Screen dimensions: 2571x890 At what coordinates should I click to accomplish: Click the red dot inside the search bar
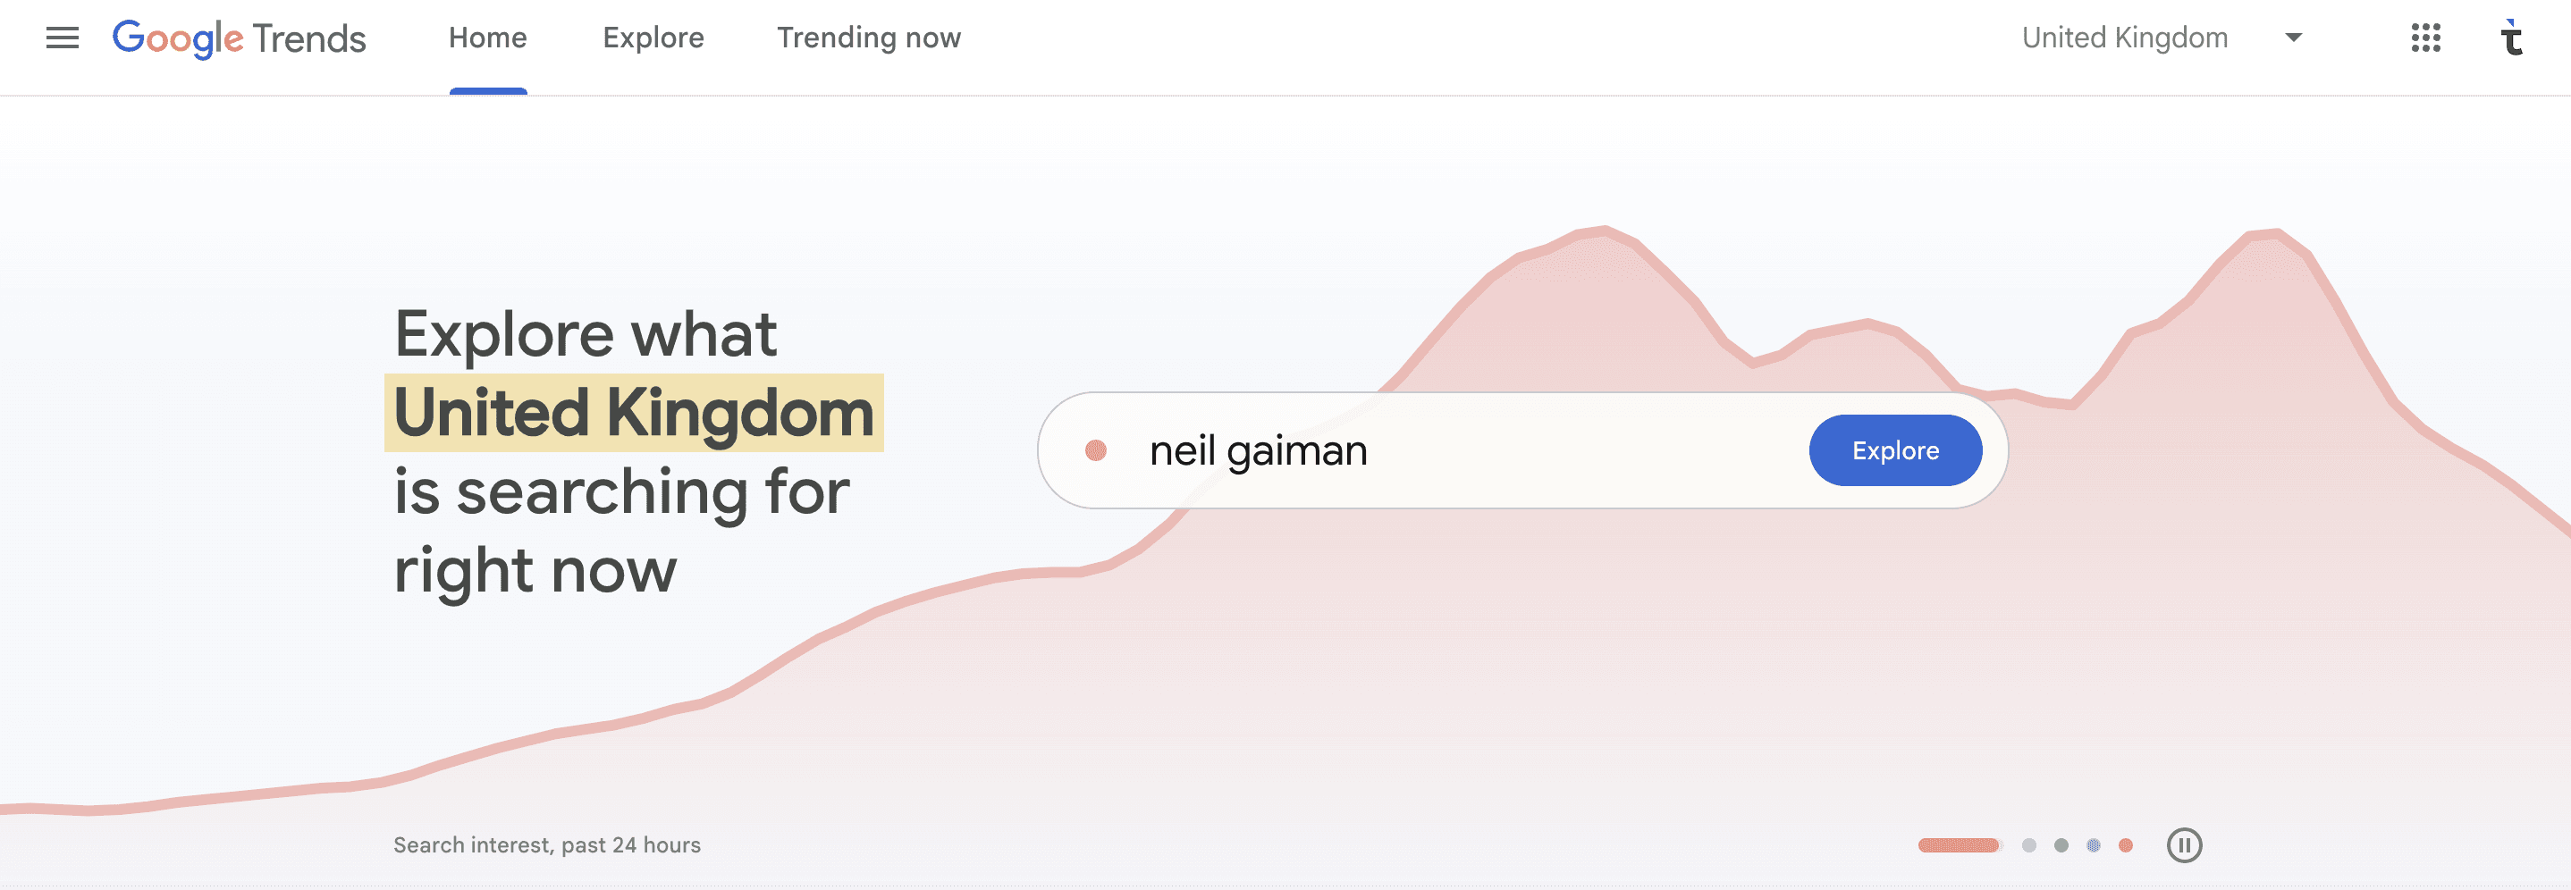point(1096,450)
